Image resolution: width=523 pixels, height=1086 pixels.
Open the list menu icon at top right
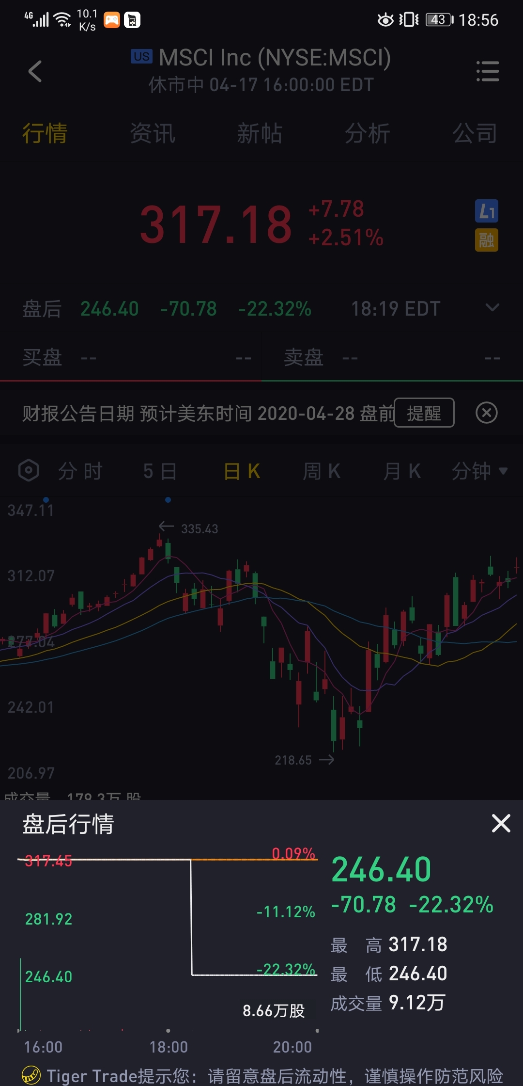(x=488, y=71)
